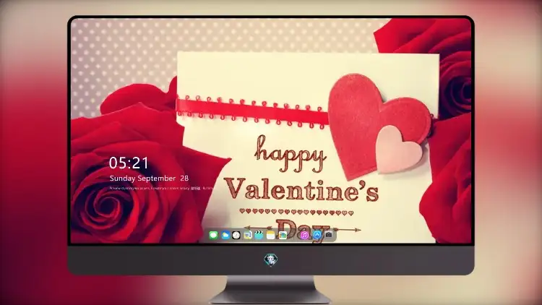Open the blue App Store icon
Image resolution: width=542 pixels, height=305 pixels.
[317, 235]
